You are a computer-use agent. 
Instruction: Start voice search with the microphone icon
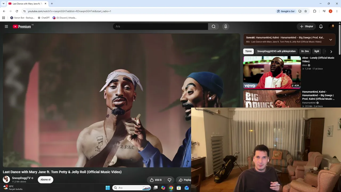[x=226, y=26]
